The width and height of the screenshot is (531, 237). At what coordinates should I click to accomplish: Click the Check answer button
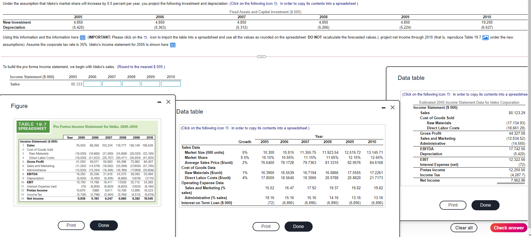click(509, 228)
